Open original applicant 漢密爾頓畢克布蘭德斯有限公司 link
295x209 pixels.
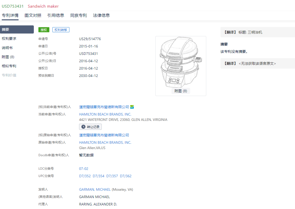[104, 135]
